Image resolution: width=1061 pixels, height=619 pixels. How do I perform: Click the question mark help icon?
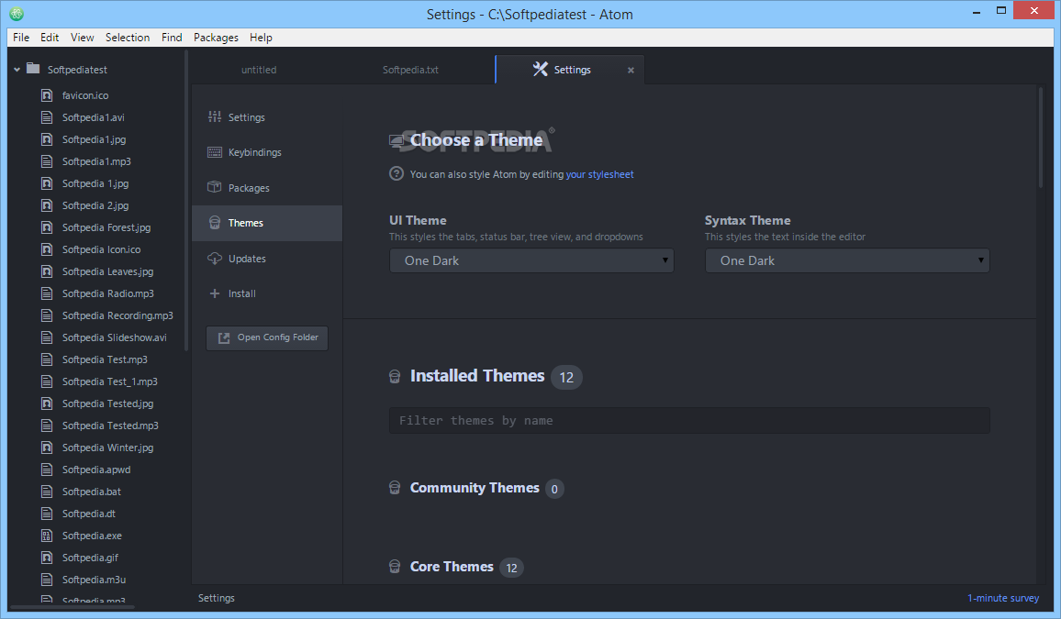(396, 173)
